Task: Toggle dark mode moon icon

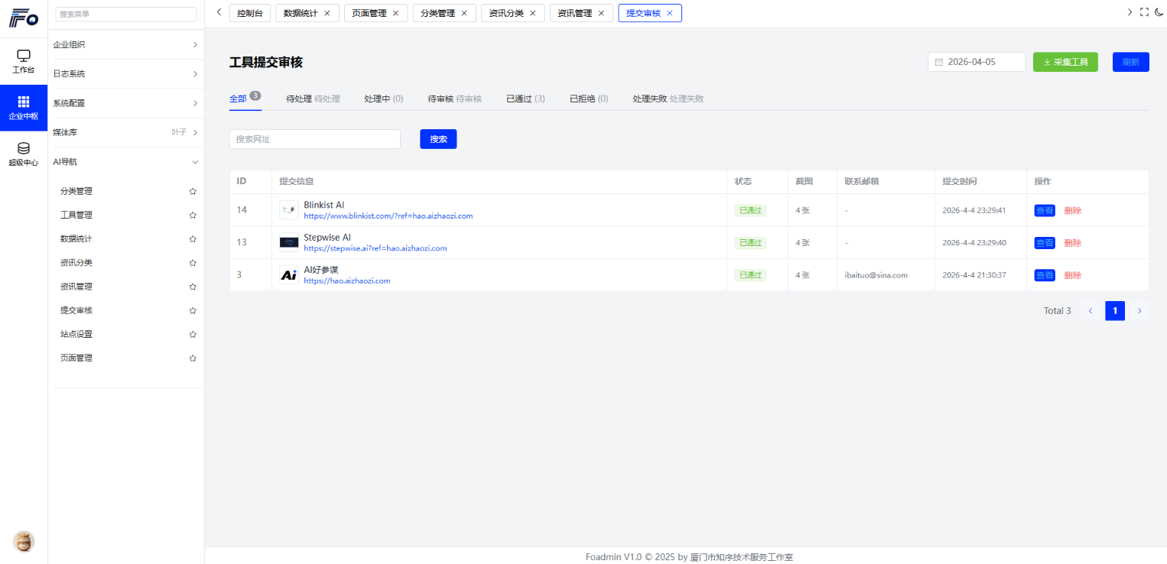Action: [x=1159, y=12]
